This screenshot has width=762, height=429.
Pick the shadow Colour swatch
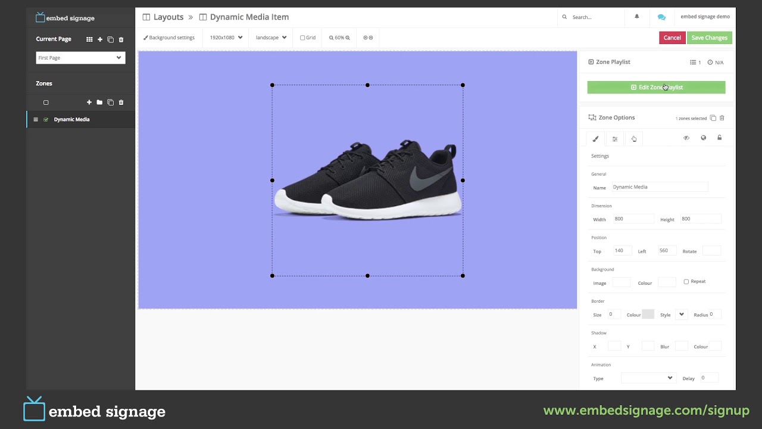click(x=716, y=346)
